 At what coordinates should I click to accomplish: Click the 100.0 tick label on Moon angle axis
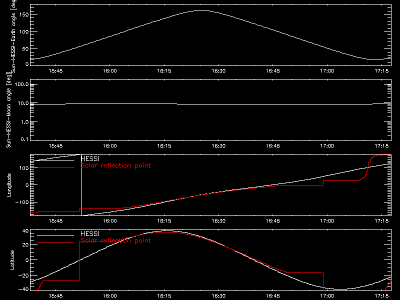(x=21, y=84)
